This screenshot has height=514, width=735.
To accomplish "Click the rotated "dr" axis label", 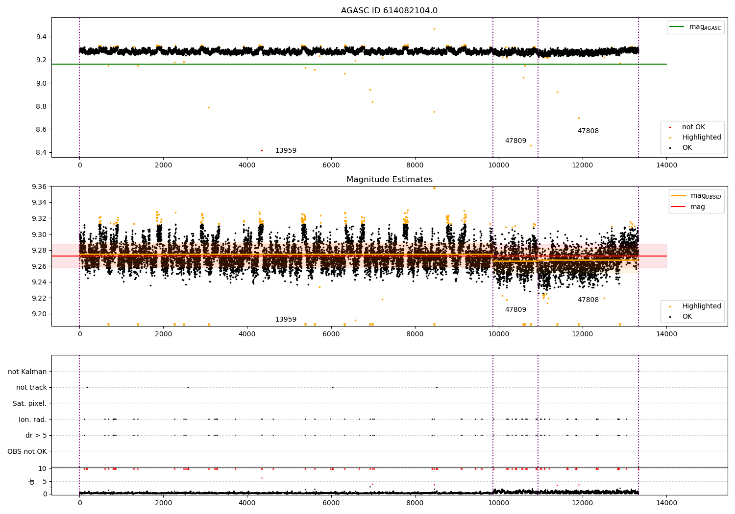I will tap(32, 481).
